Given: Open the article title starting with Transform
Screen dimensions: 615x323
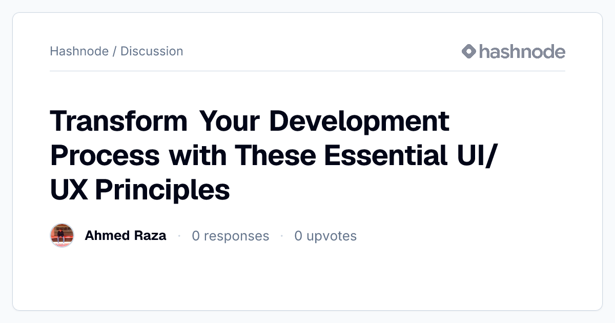Looking at the screenshot, I should pyautogui.click(x=275, y=155).
